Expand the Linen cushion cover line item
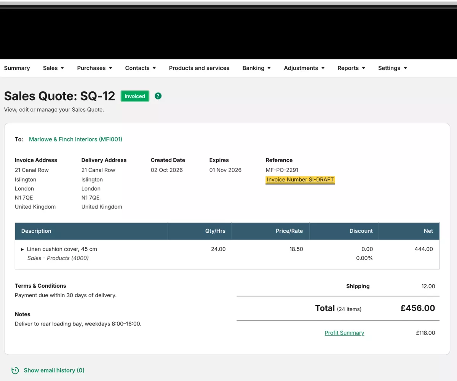This screenshot has height=381, width=457. coord(22,249)
